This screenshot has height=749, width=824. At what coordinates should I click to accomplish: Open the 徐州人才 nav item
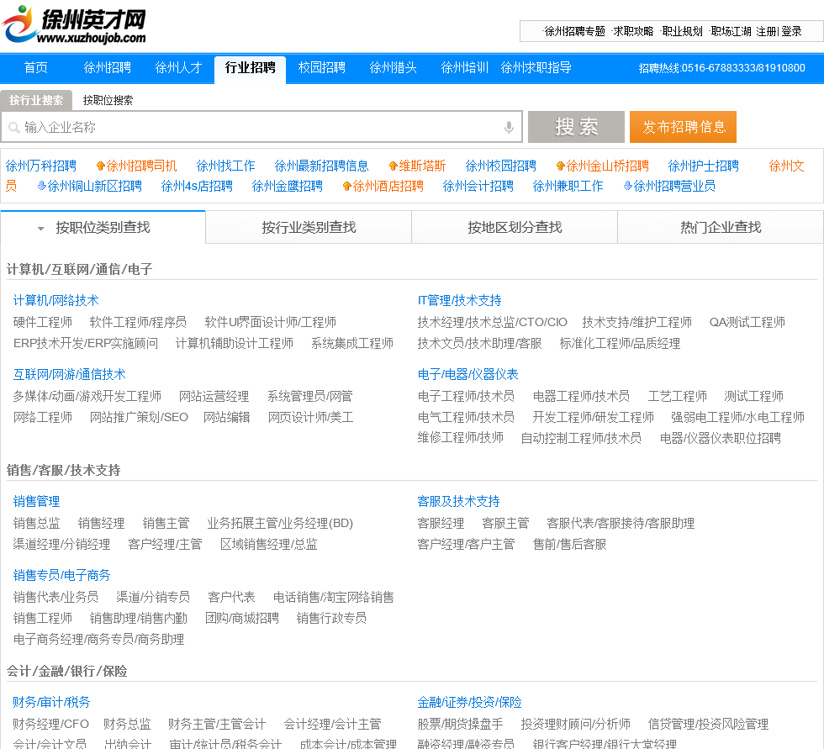[x=178, y=68]
